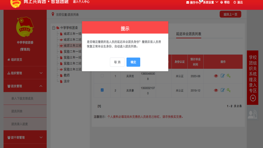Select 教师 tree item

[x=65, y=76]
